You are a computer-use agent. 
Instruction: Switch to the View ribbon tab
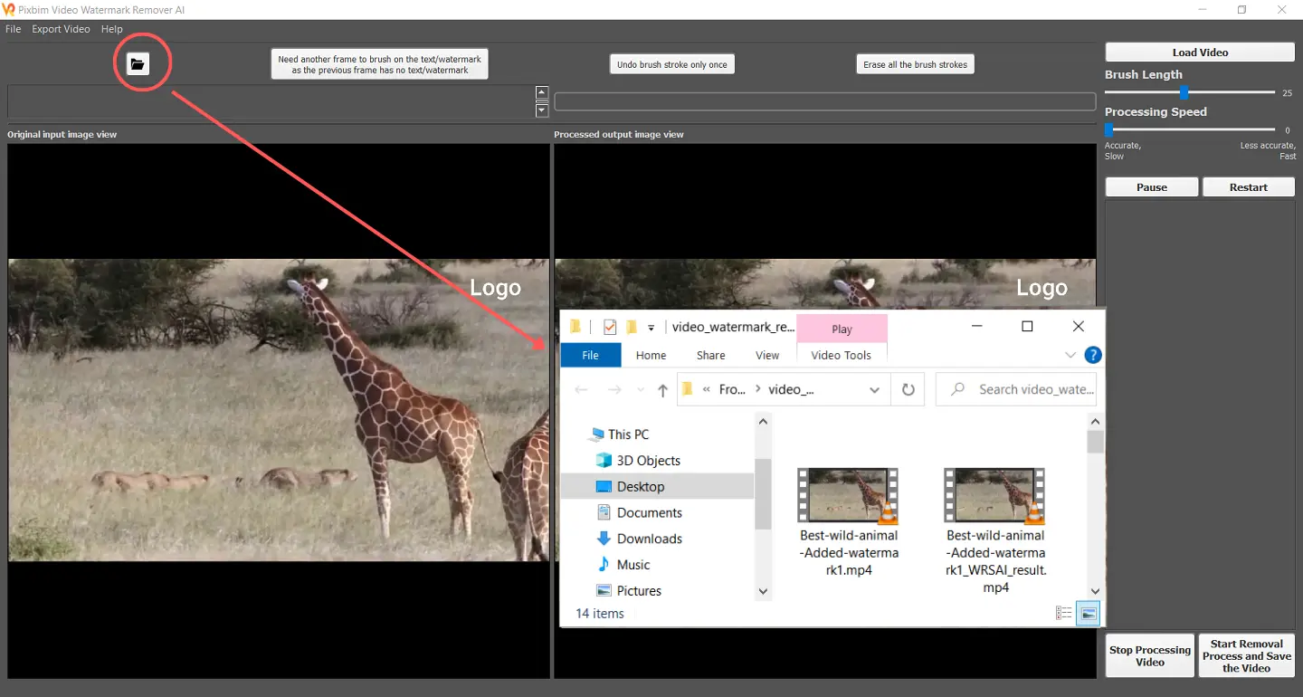point(767,355)
